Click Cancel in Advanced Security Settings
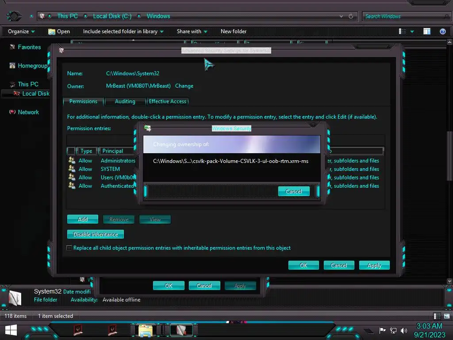 point(338,265)
